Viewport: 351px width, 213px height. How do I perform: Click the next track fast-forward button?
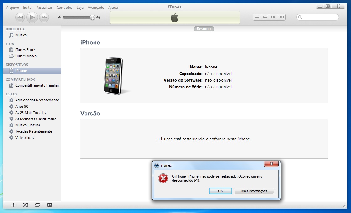(x=44, y=17)
